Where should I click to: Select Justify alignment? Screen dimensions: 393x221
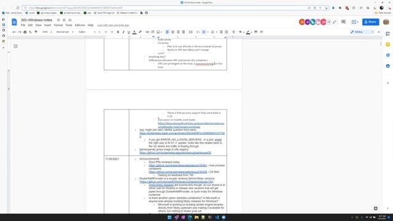point(184,32)
